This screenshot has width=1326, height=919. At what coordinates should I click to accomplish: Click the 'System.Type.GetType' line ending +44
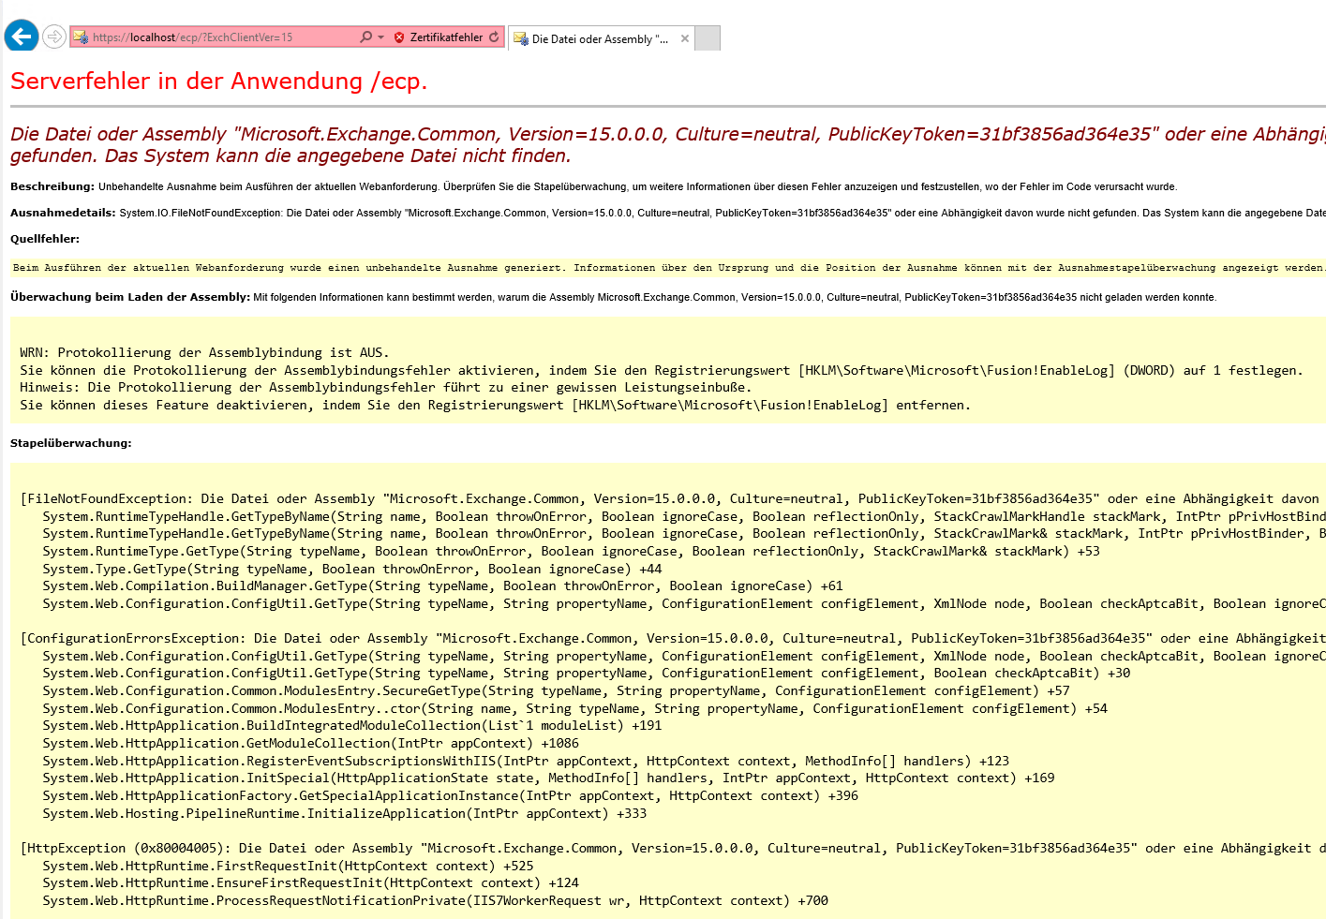(352, 569)
